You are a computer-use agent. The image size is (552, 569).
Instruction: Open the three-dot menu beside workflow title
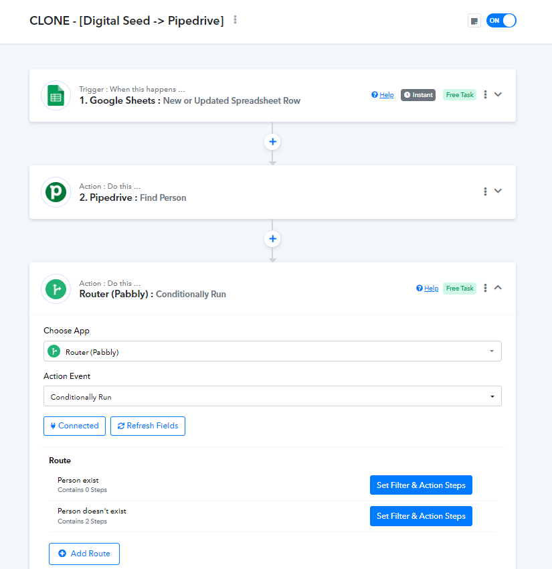pos(235,20)
